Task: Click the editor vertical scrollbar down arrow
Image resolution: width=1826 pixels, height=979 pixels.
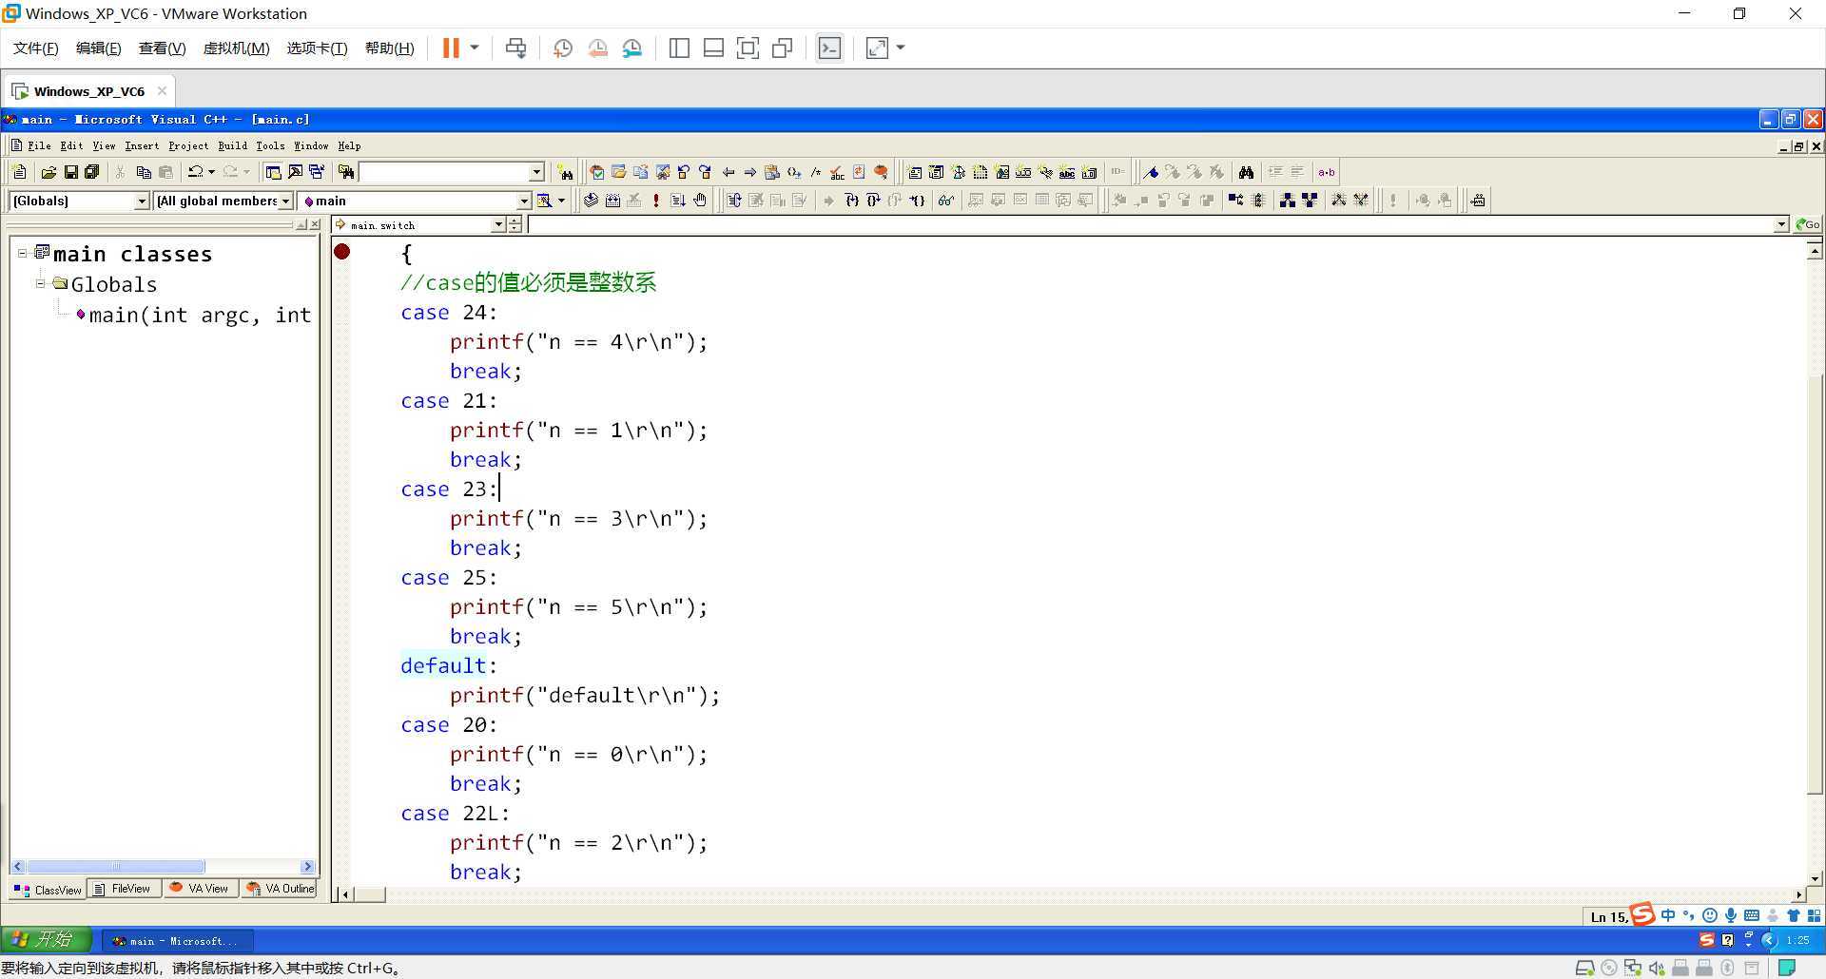Action: coord(1815,878)
